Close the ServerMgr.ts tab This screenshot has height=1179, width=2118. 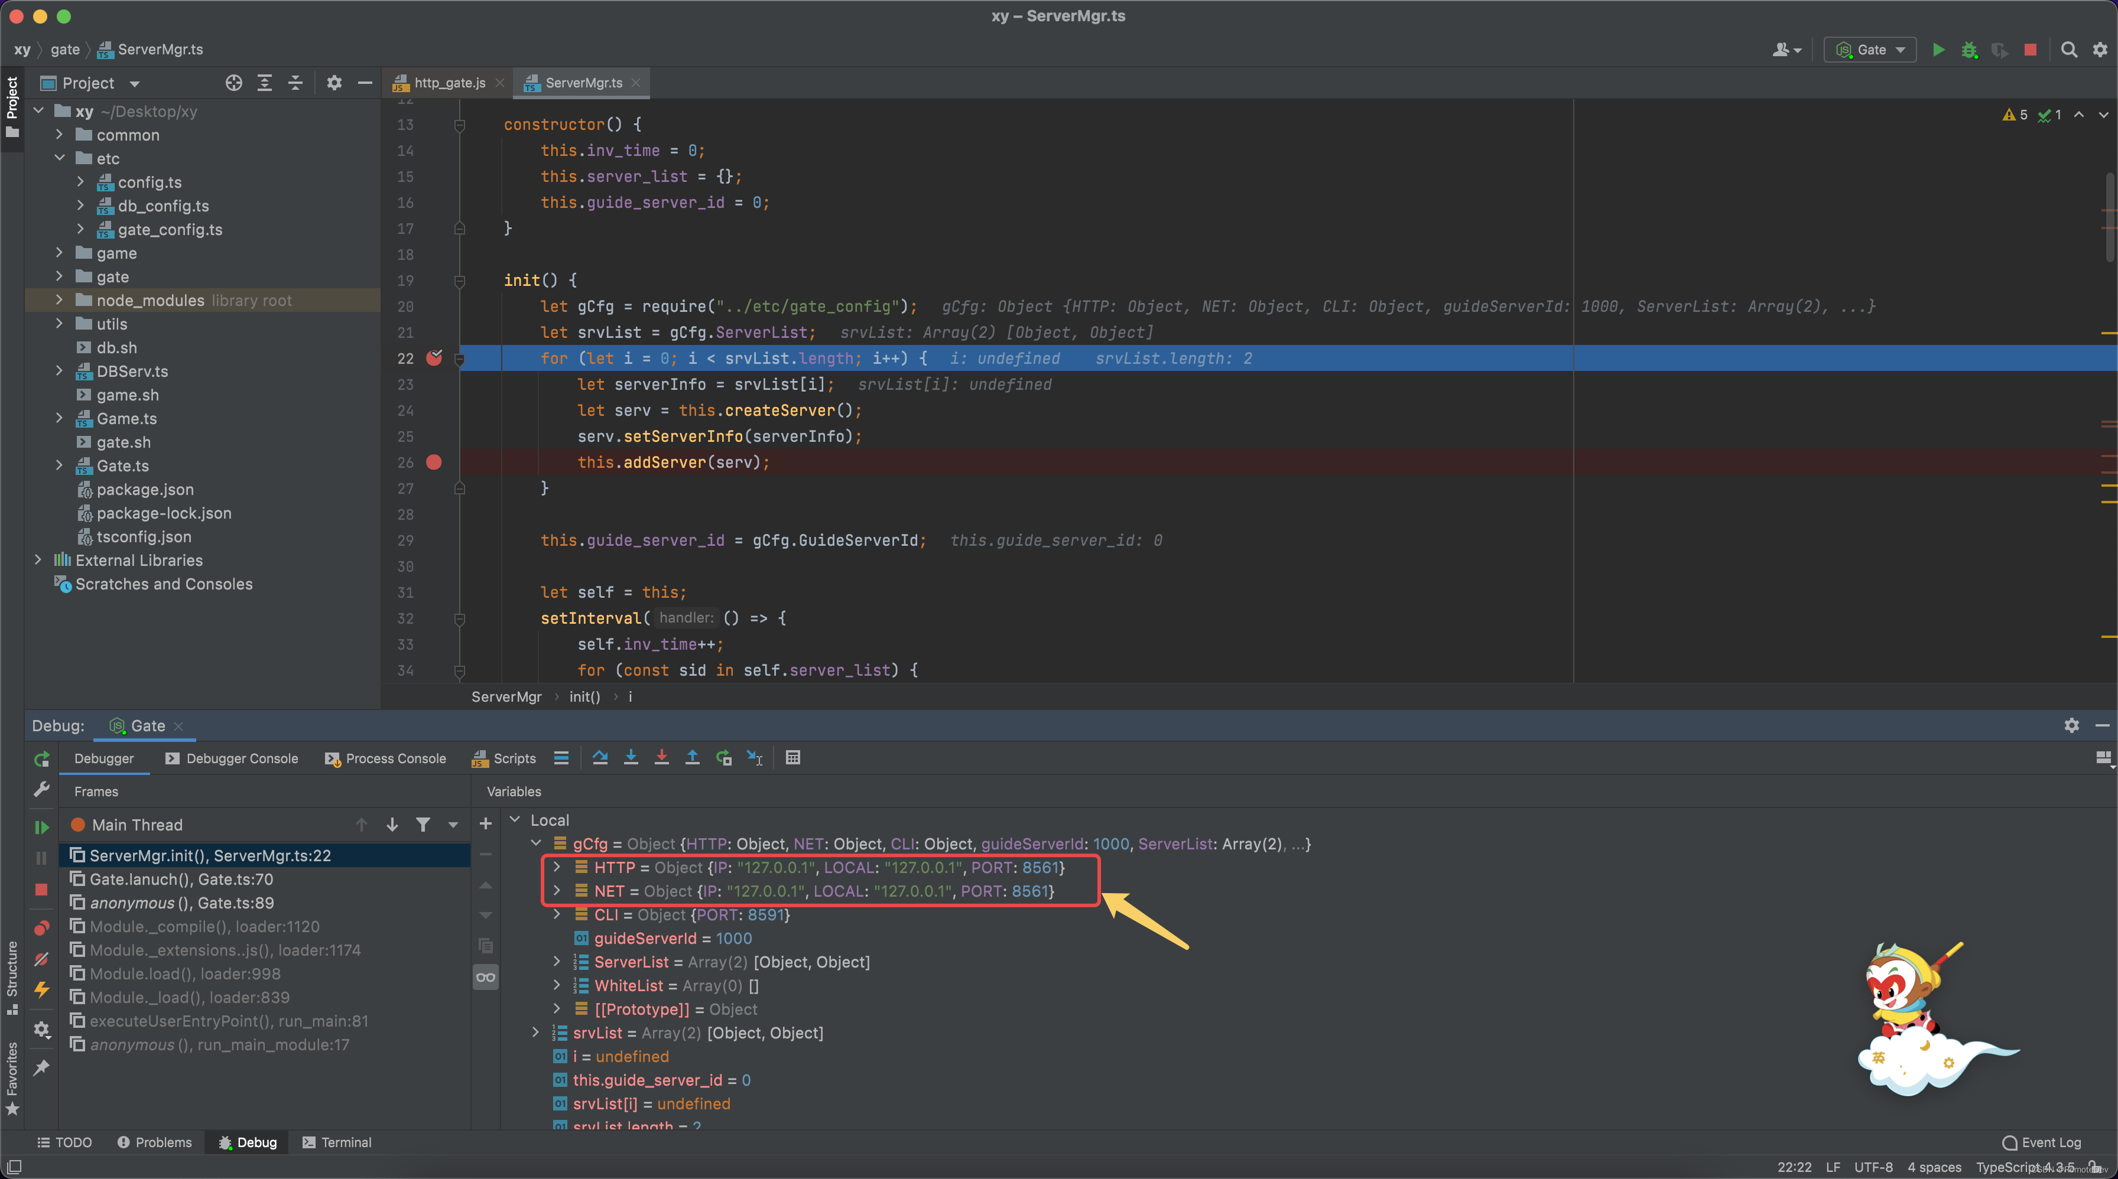coord(635,83)
